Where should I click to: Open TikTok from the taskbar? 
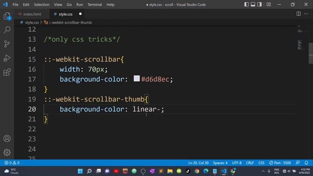tap(188, 171)
